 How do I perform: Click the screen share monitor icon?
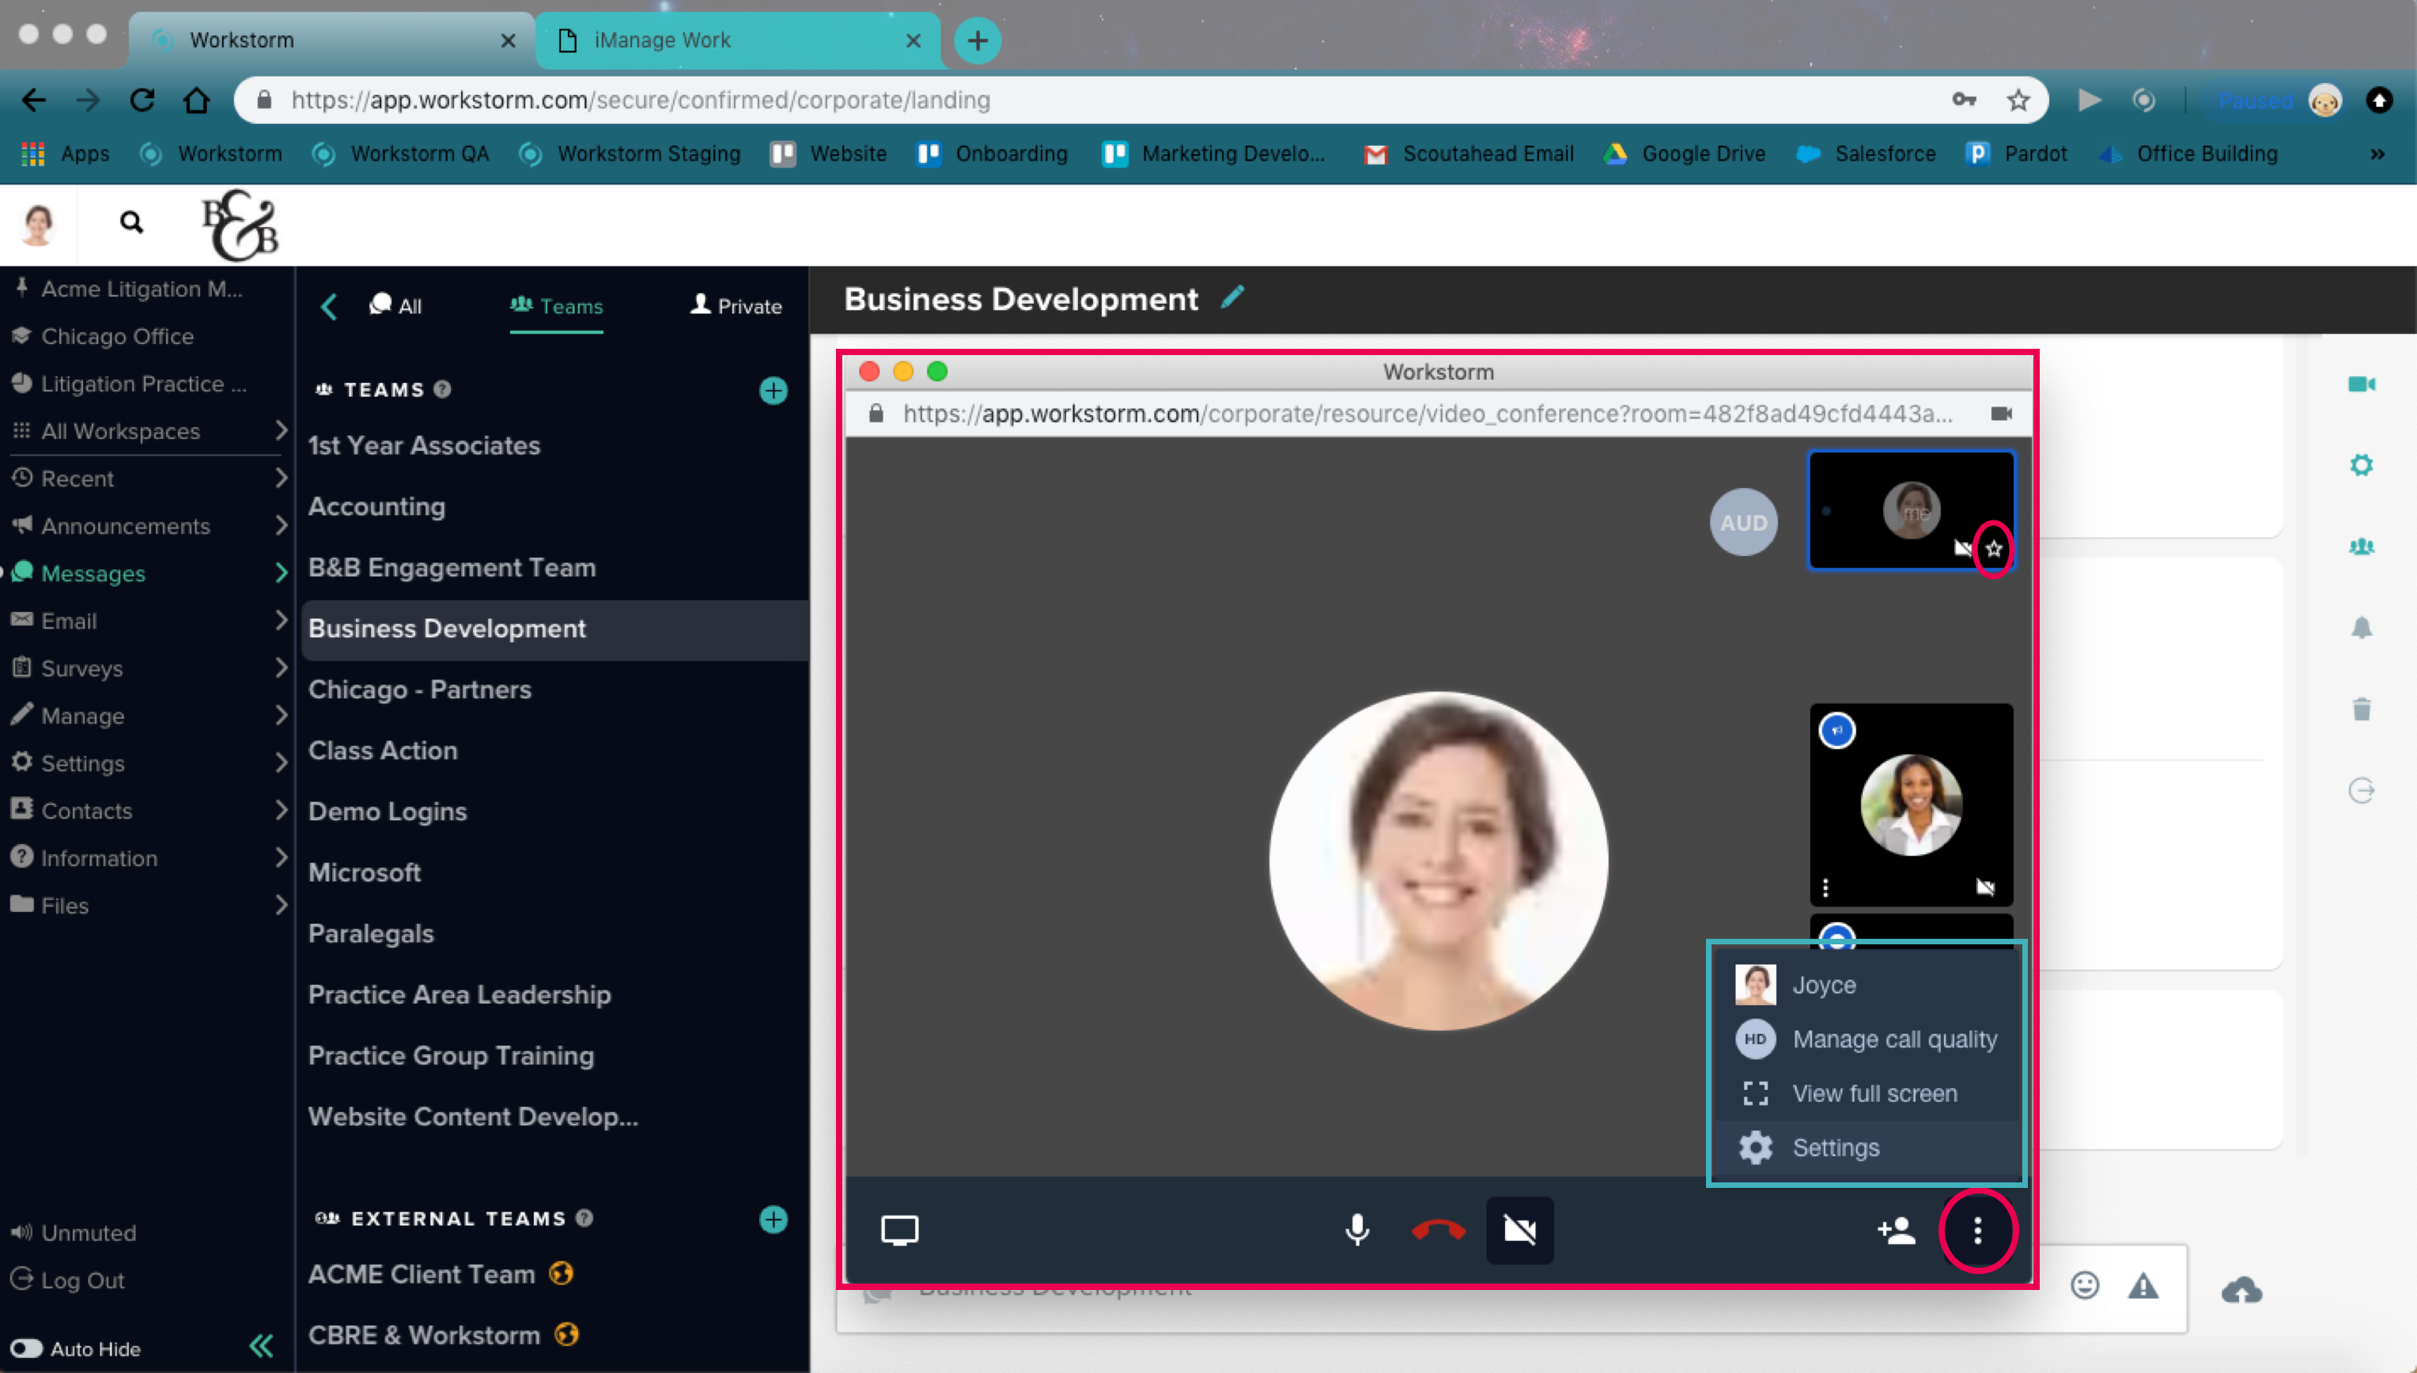pyautogui.click(x=898, y=1230)
